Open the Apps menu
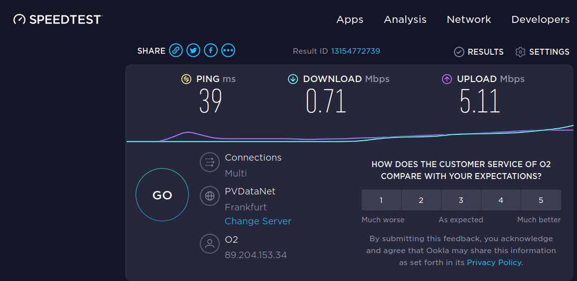 (350, 19)
